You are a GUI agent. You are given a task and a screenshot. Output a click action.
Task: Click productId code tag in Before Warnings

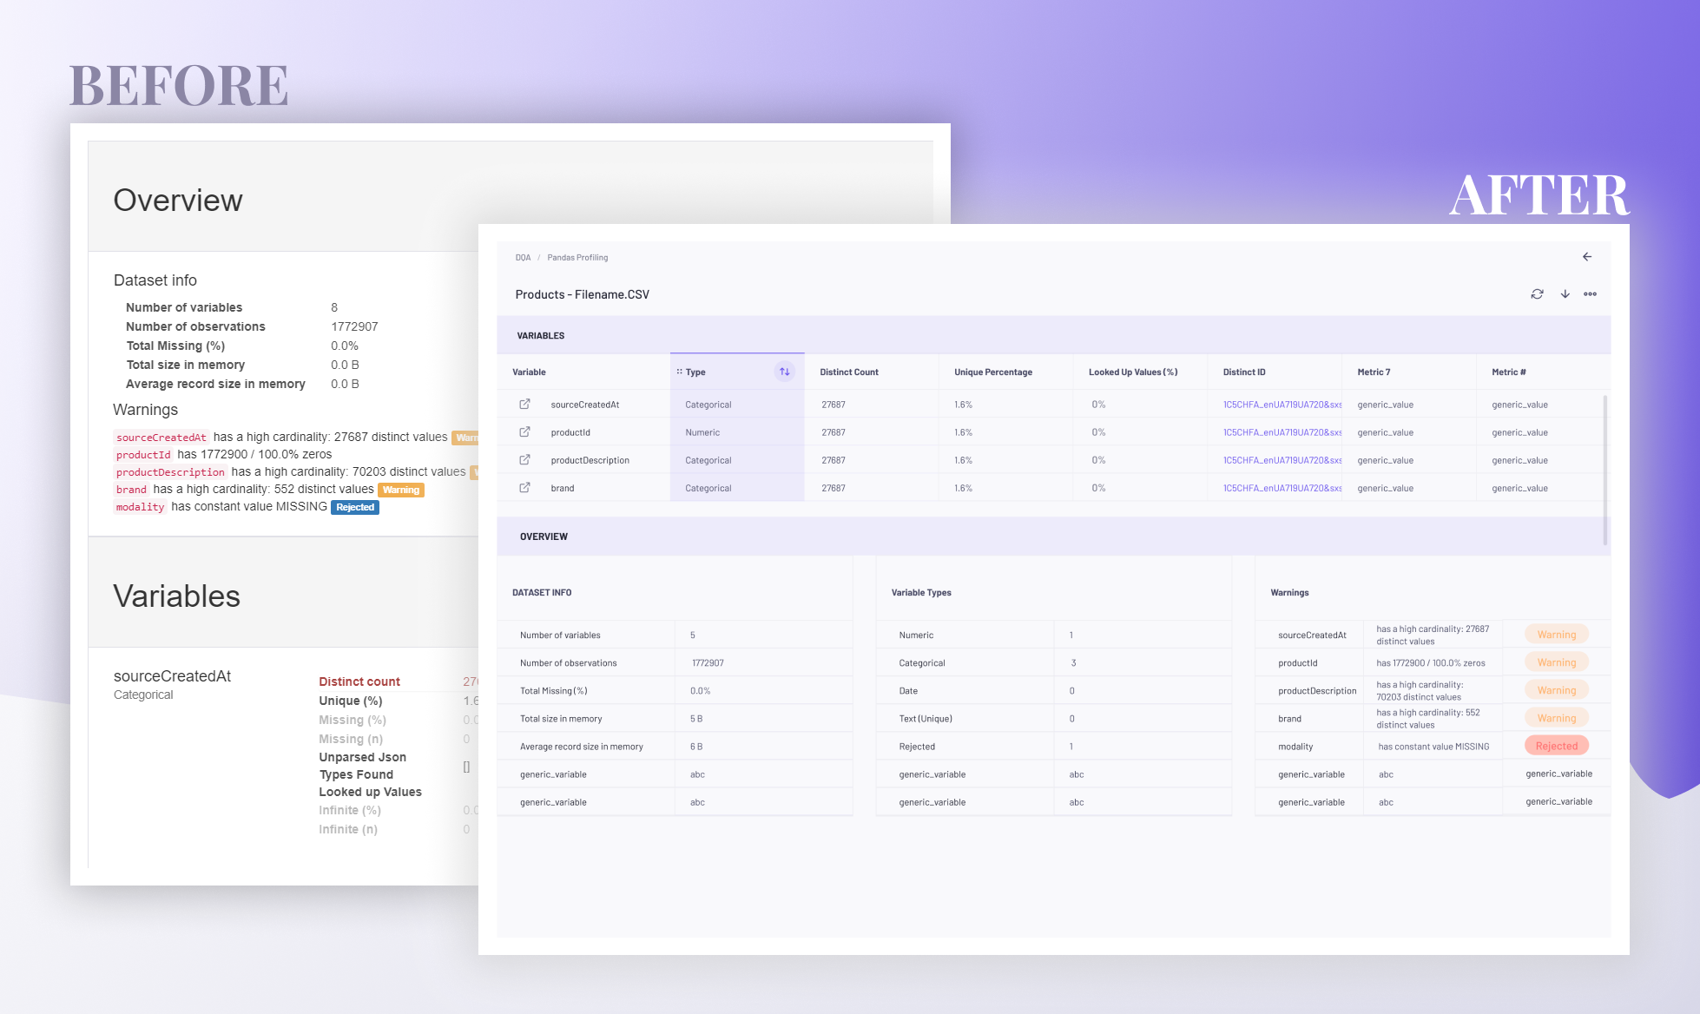pos(143,455)
